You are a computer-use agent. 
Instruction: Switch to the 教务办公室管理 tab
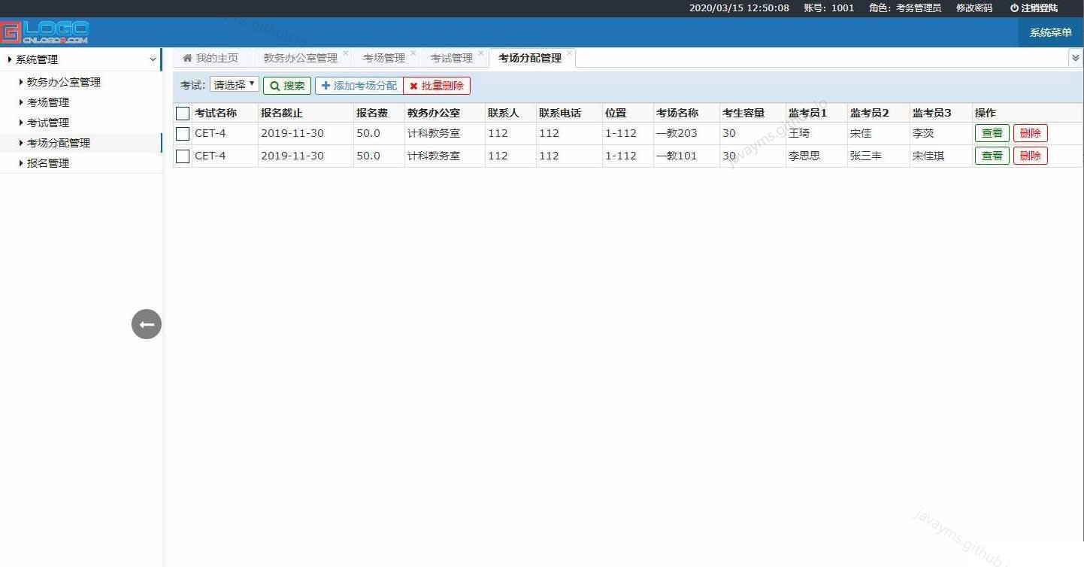[x=299, y=57]
